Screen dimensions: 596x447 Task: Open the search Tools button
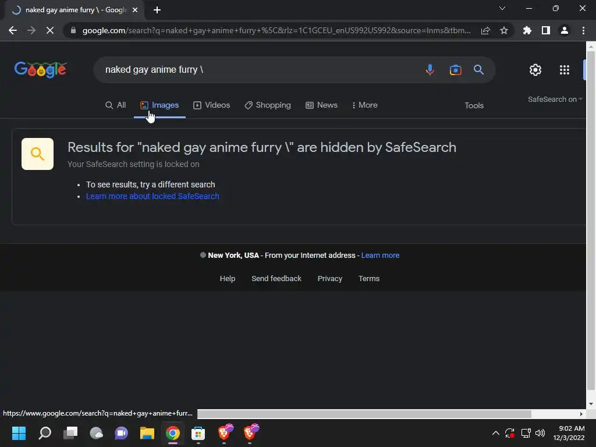(474, 106)
